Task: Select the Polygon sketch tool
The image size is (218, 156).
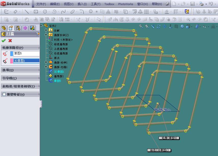Action: tap(91, 11)
